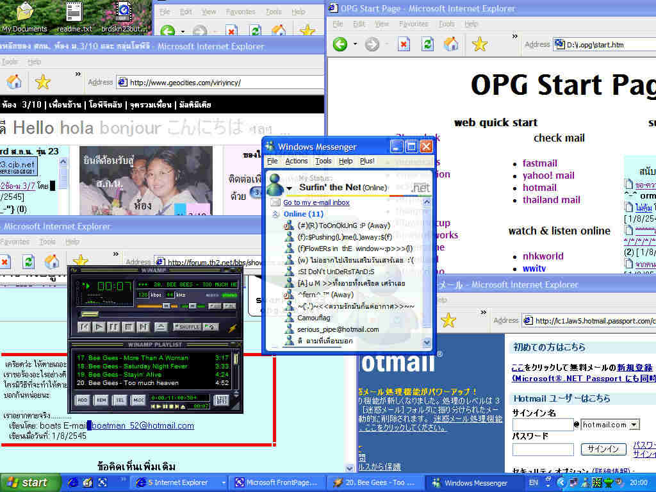Click Favorites star in Hotmail window
Image resolution: width=656 pixels, height=492 pixels.
pyautogui.click(x=448, y=320)
